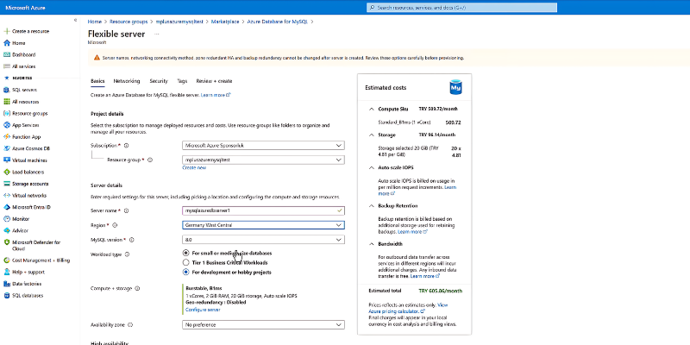Click the Create new resource group link
690x345 pixels.
[194, 167]
